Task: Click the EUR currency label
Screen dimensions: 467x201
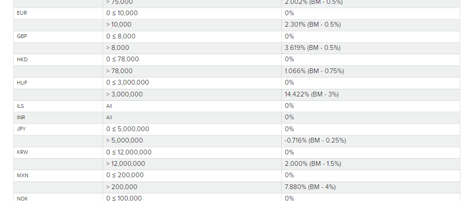Action: [x=22, y=13]
